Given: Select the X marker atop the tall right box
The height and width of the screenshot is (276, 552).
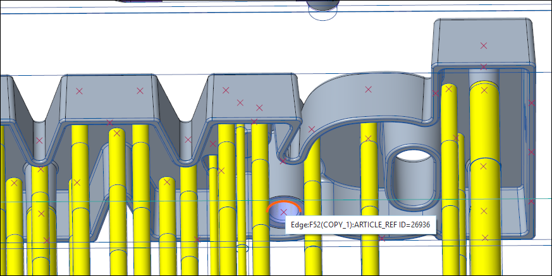Looking at the screenshot, I should pos(484,45).
